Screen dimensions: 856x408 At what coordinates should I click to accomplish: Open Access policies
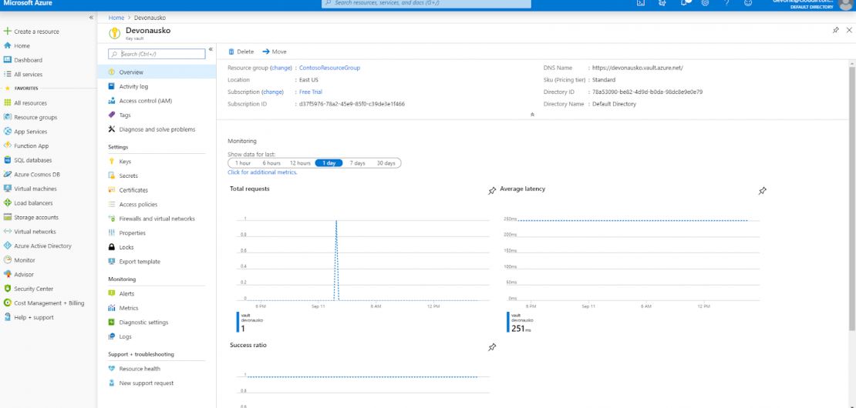pos(138,204)
